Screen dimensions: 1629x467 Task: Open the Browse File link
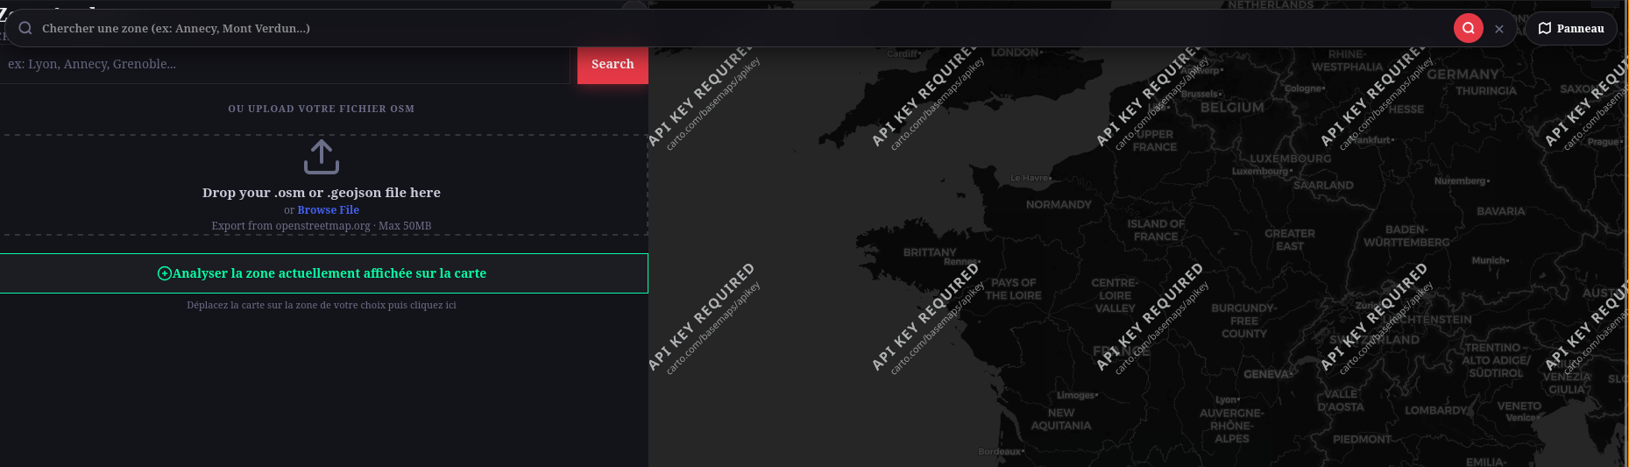coord(329,210)
